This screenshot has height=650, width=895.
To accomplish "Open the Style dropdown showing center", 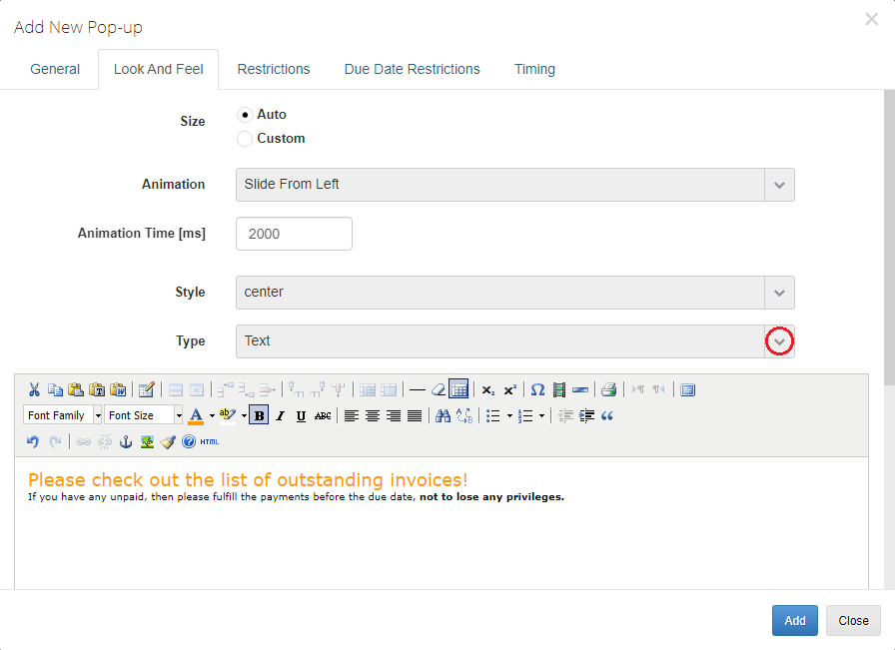I will [x=514, y=293].
